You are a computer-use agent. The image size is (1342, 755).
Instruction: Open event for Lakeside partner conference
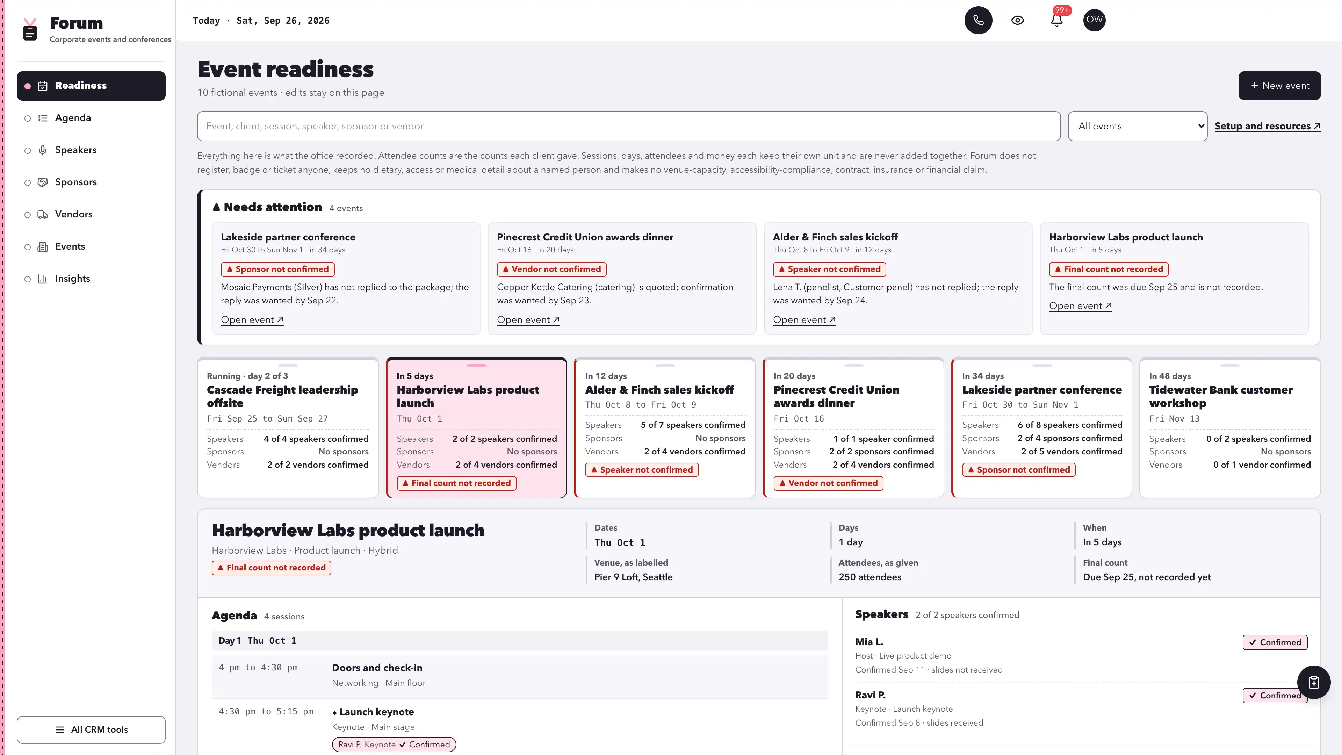[x=252, y=320]
